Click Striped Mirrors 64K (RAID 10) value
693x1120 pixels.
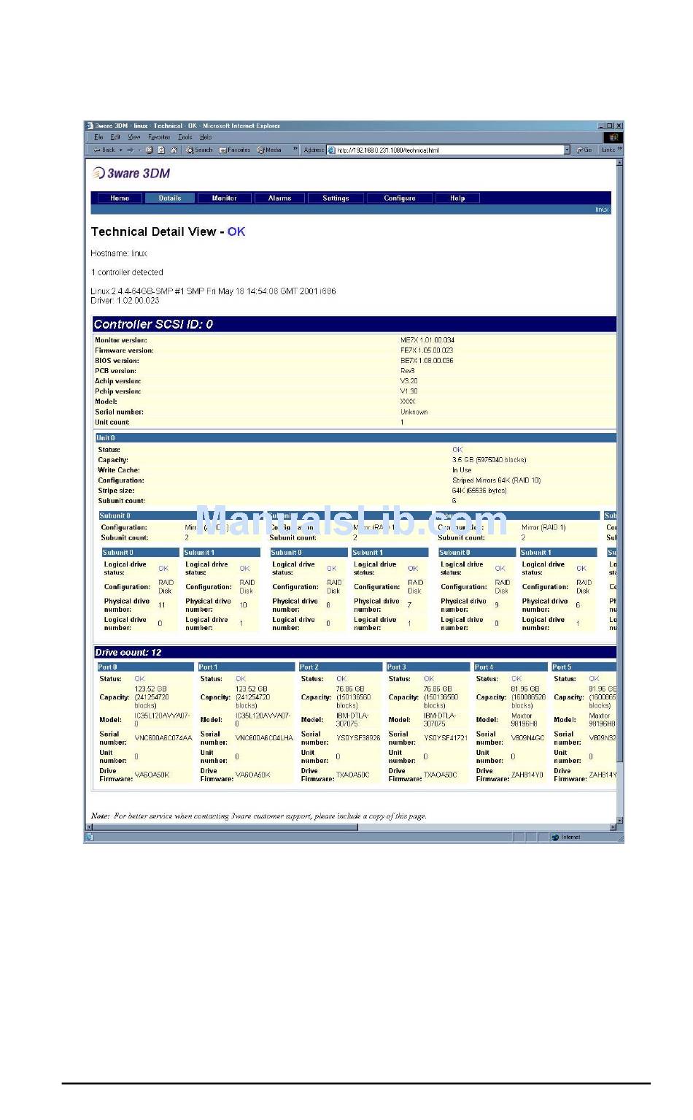coord(496,480)
